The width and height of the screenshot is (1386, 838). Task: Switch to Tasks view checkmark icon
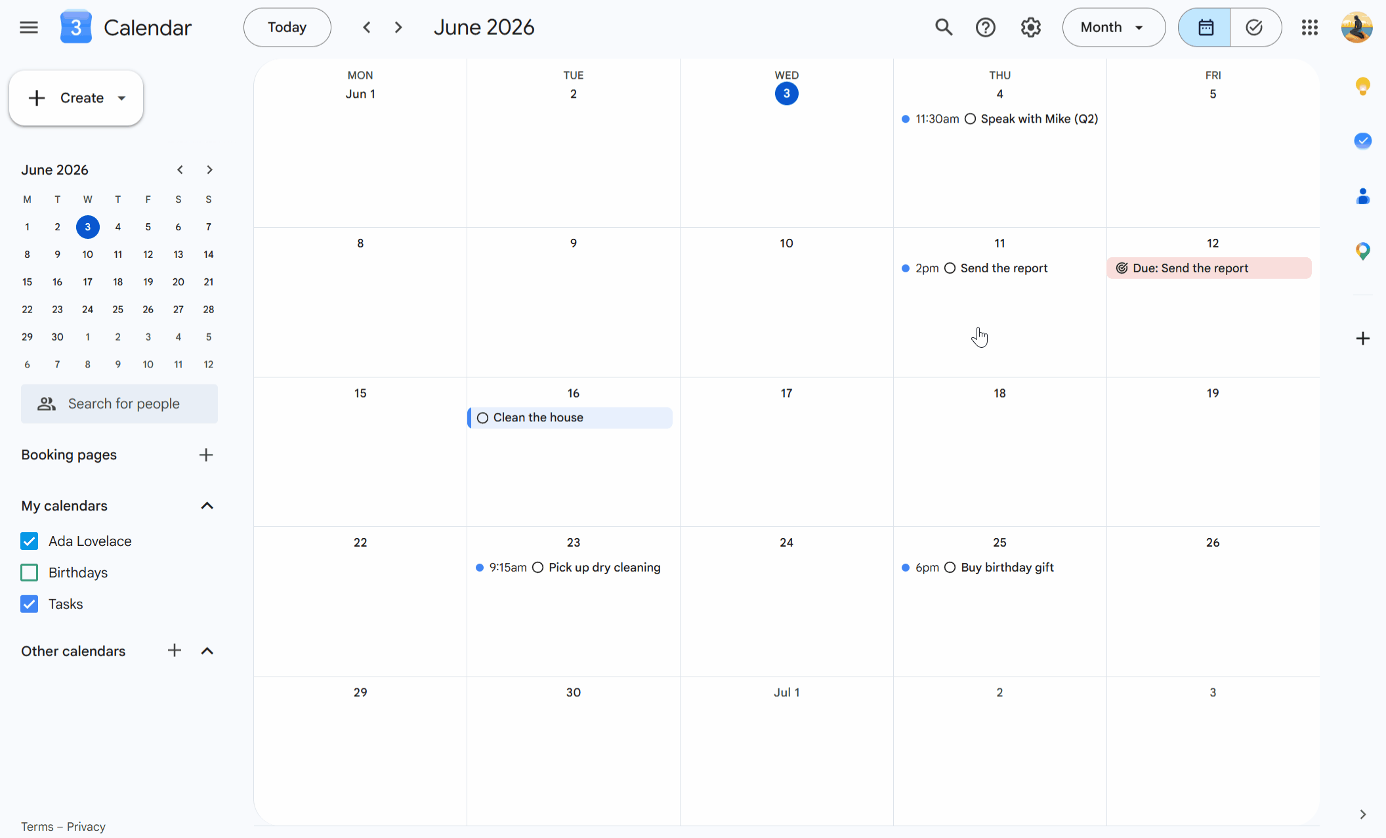(x=1255, y=28)
